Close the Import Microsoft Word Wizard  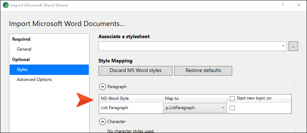click(x=299, y=5)
